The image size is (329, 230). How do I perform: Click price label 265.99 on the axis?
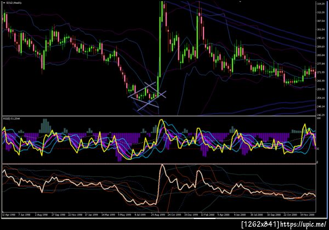tap(320, 81)
